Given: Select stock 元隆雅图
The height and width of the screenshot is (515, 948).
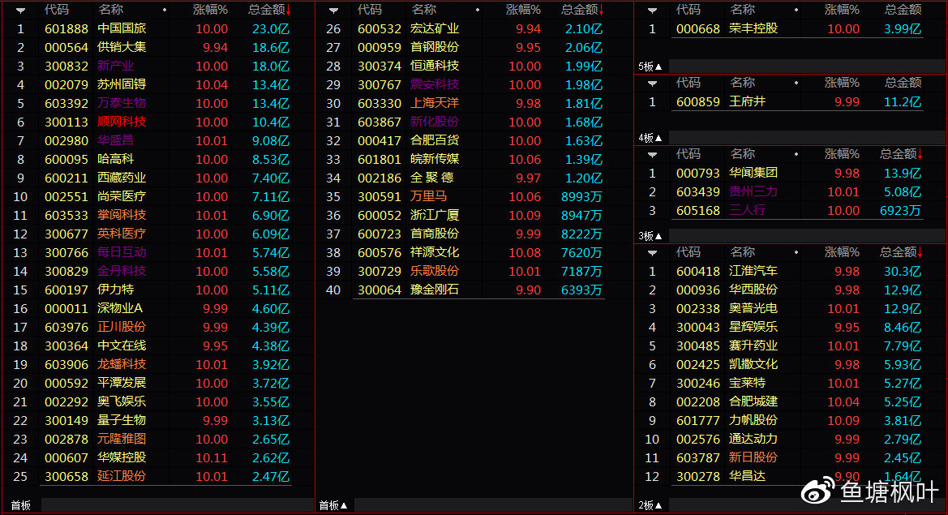Looking at the screenshot, I should (x=122, y=440).
